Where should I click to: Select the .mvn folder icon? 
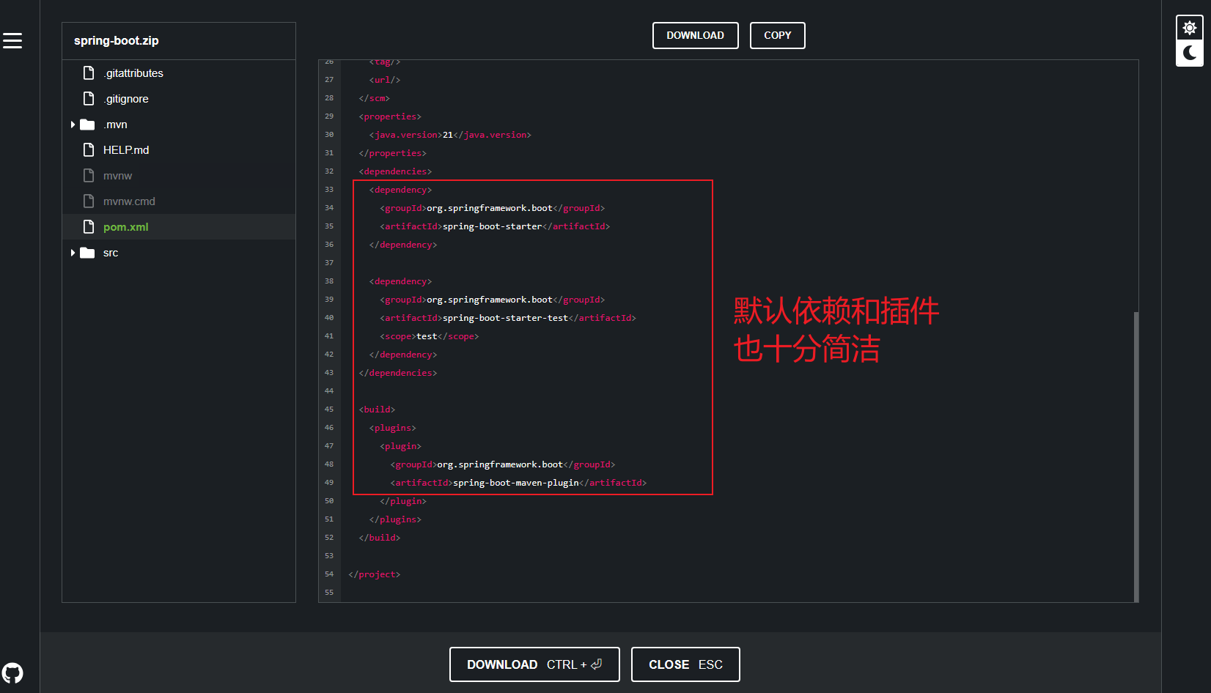87,125
